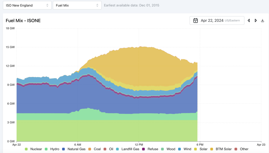This screenshot has height=153, width=269.
Task: Toggle Landfill Gas legend entry
Action: coord(128,149)
